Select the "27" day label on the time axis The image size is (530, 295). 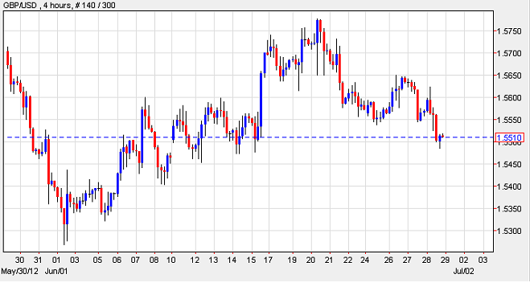coord(407,260)
